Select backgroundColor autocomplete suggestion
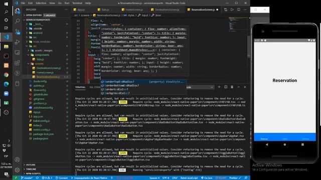Screen dimensions: 321x180 pyautogui.click(x=143, y=93)
